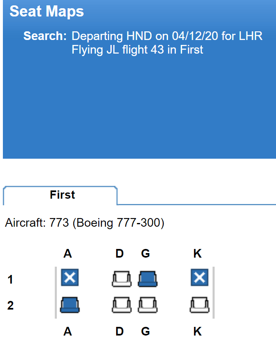
Task: Click the bottom column K label
Action: (197, 331)
